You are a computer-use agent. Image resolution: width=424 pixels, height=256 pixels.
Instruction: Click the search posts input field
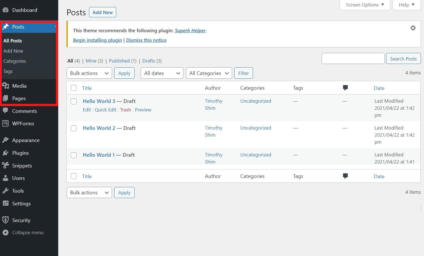coord(353,59)
